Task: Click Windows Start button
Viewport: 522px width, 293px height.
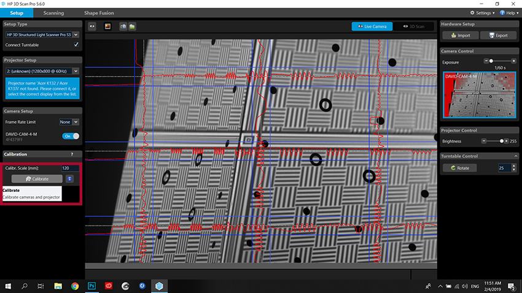Action: click(x=8, y=286)
